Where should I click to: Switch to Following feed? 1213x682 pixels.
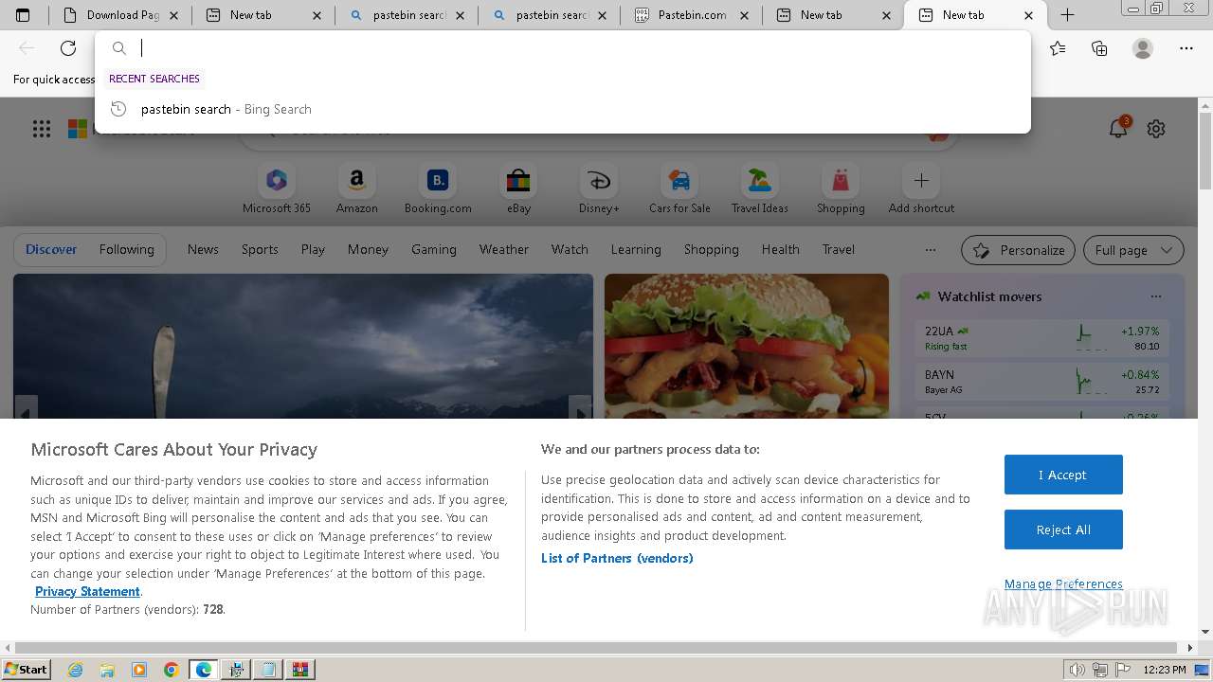(126, 249)
